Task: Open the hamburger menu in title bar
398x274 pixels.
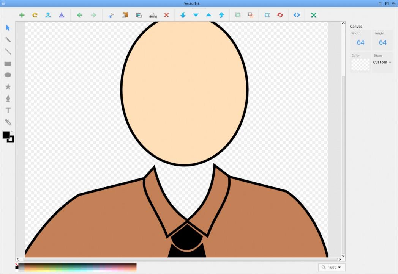Action: [380, 3]
